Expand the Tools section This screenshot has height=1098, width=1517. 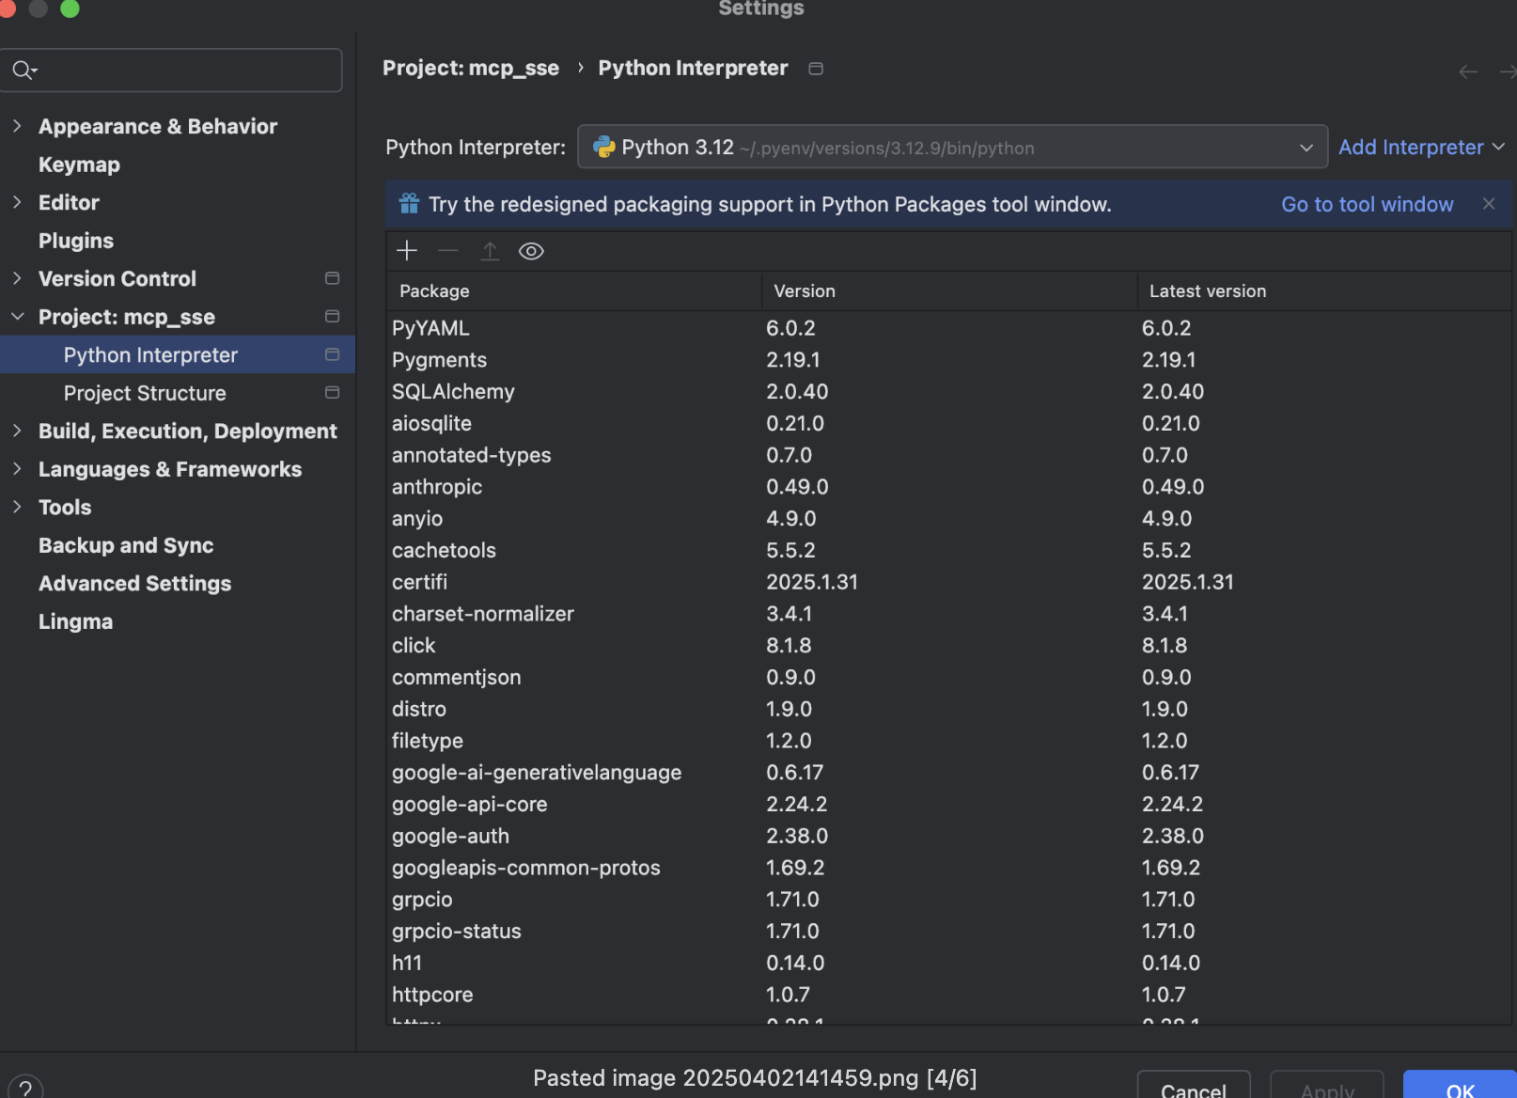pos(17,507)
